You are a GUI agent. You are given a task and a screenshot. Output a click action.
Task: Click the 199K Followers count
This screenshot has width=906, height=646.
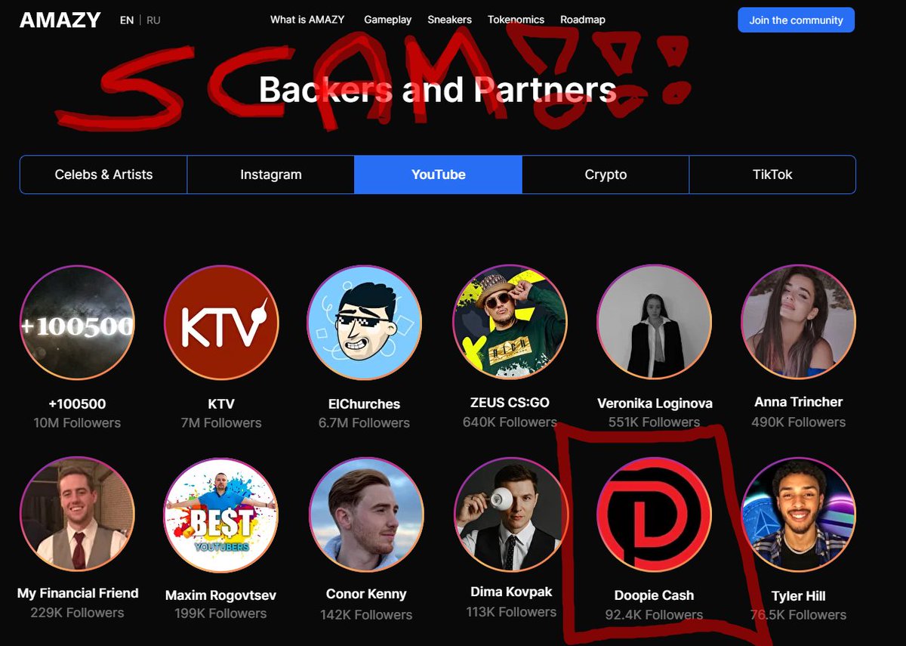pyautogui.click(x=220, y=614)
